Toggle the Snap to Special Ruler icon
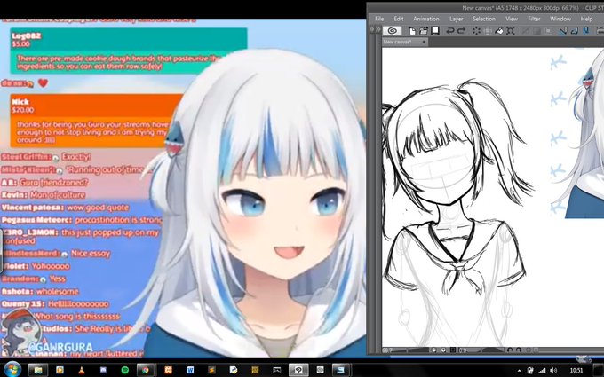This screenshot has width=604, height=377. [x=575, y=31]
